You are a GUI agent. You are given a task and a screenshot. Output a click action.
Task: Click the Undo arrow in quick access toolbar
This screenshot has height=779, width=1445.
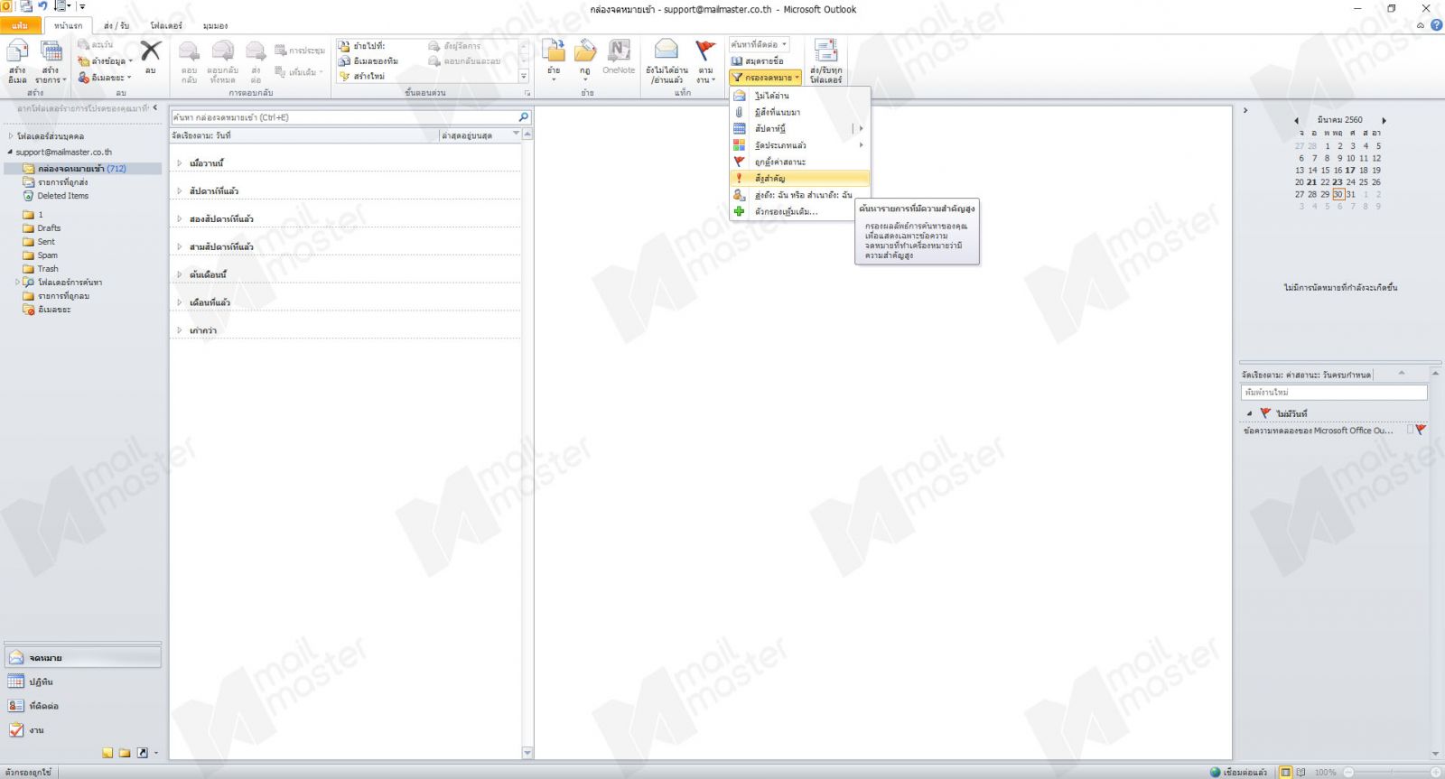coord(42,6)
